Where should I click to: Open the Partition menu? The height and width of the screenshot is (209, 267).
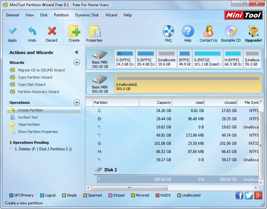pos(61,15)
